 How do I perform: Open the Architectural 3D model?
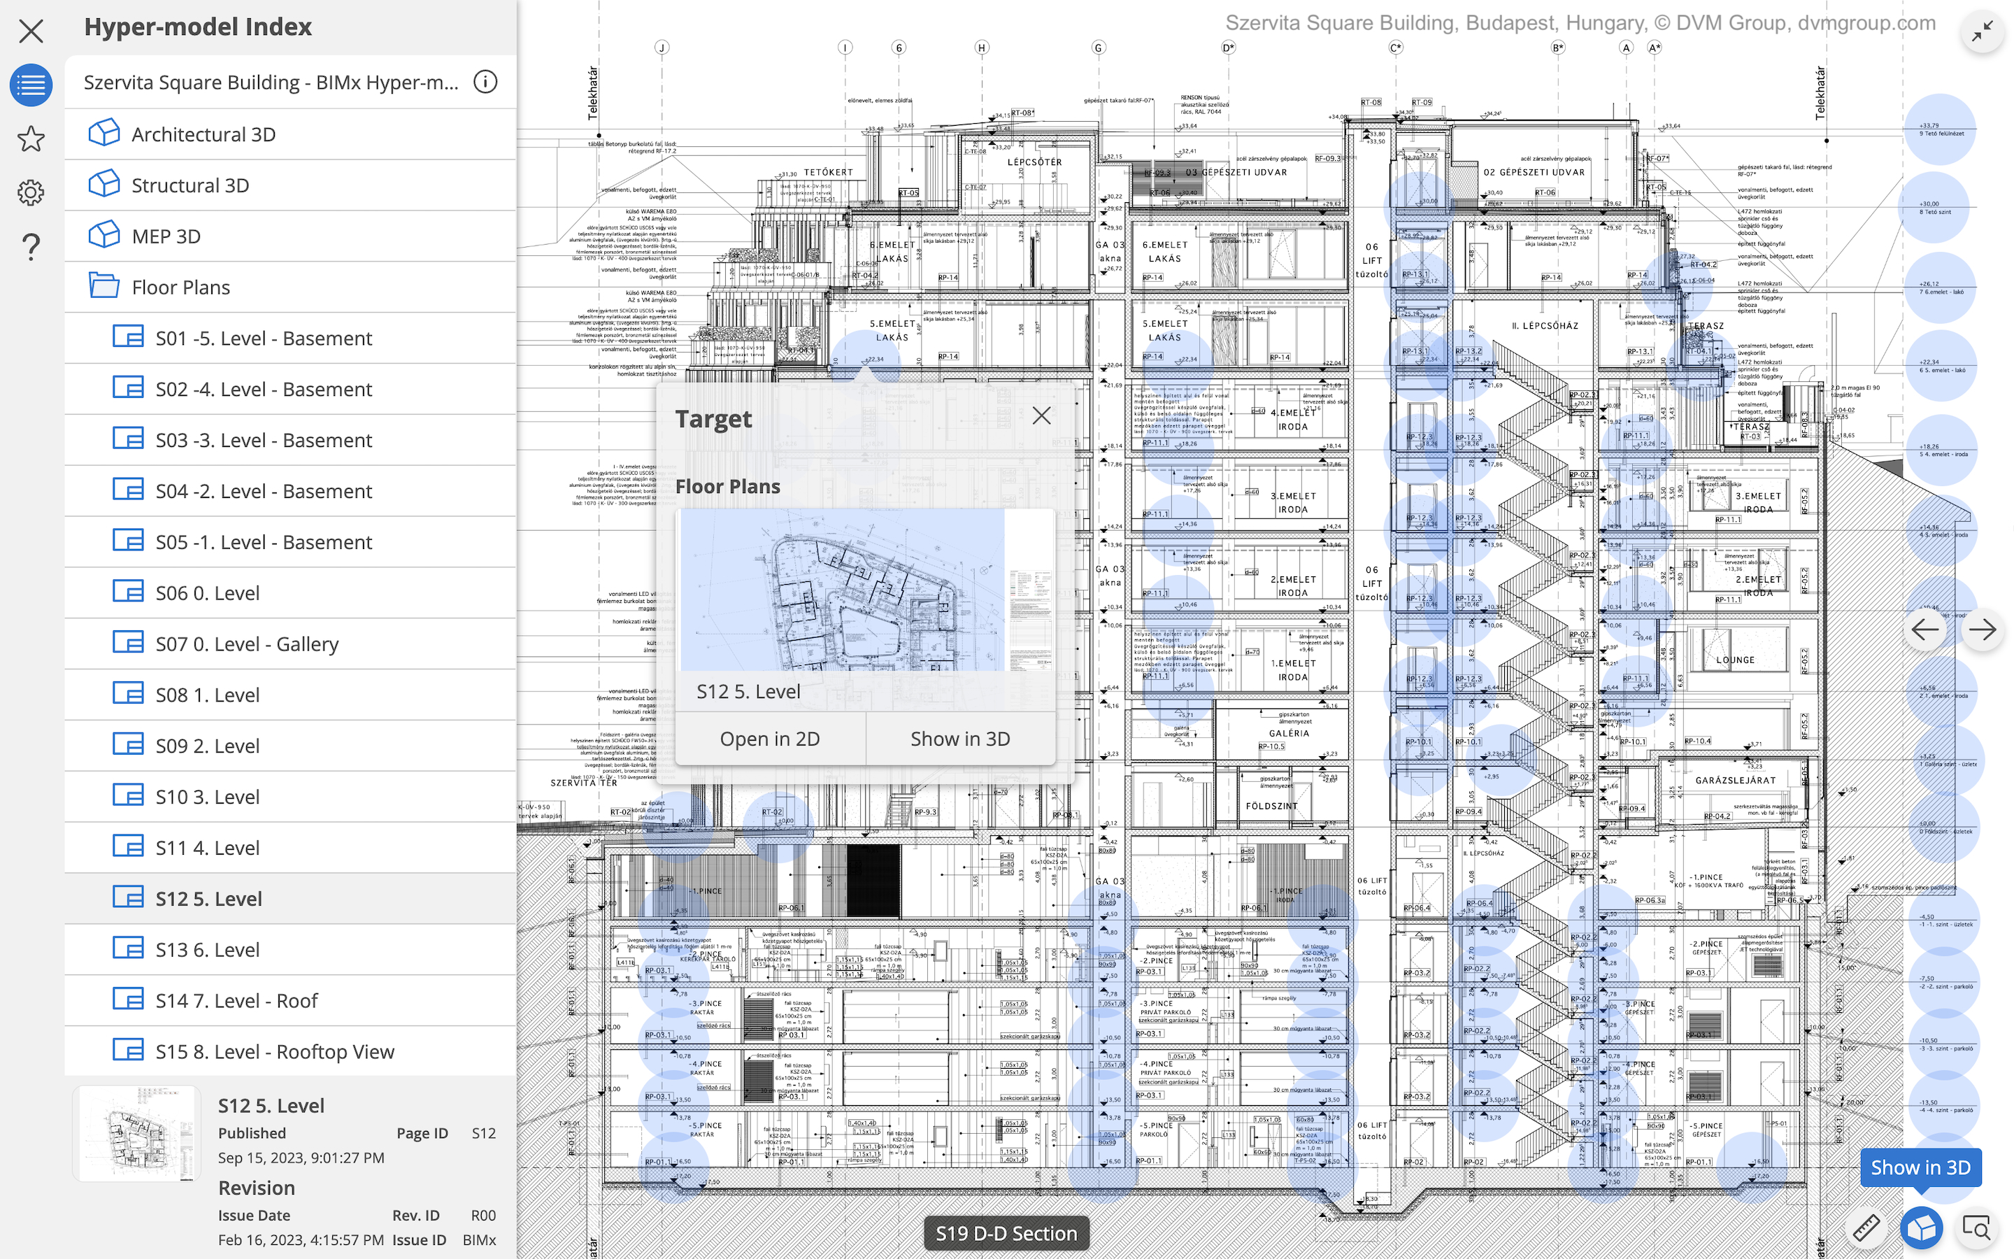[204, 133]
